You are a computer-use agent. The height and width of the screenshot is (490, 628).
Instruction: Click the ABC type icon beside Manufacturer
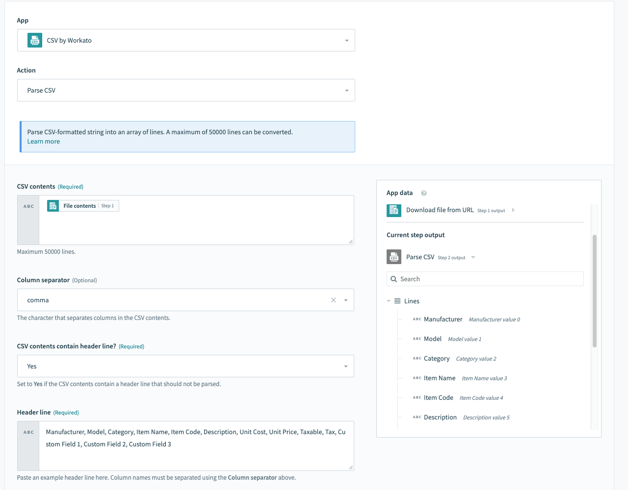417,319
